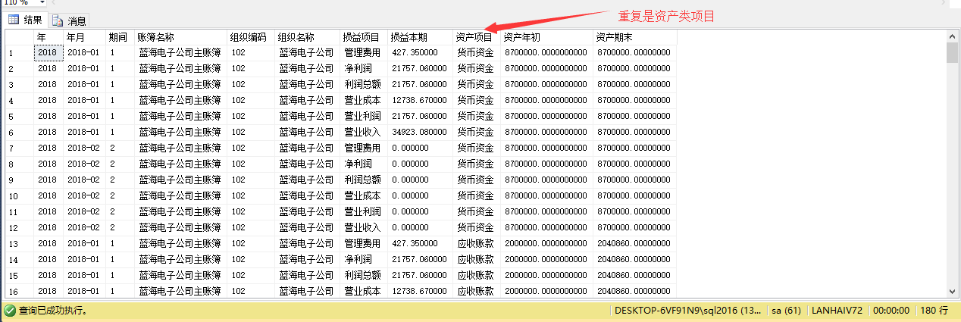Image resolution: width=961 pixels, height=322 pixels.
Task: Click the 管理费用 cell in row 1
Action: pyautogui.click(x=364, y=52)
